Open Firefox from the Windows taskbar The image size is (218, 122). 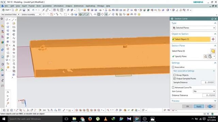pyautogui.click(x=90, y=119)
